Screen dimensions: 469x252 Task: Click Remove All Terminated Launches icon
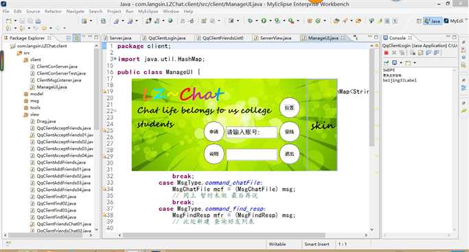(402, 53)
